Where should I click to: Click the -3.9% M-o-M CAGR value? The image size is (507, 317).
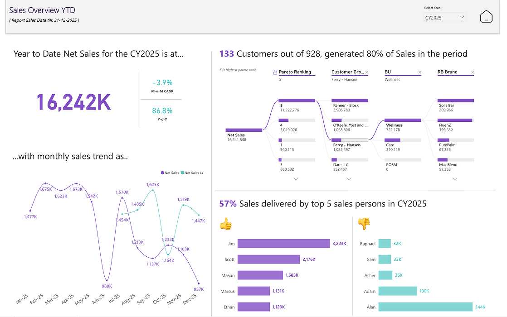(162, 82)
